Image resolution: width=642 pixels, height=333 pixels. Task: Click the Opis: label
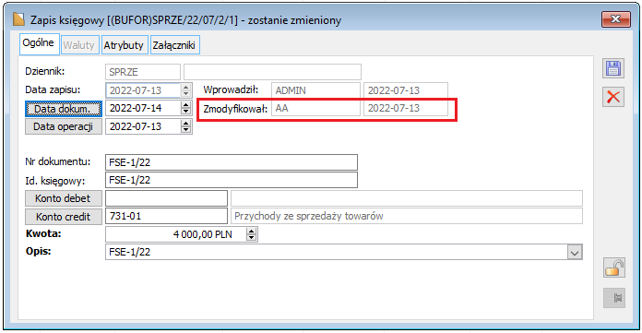coord(39,252)
